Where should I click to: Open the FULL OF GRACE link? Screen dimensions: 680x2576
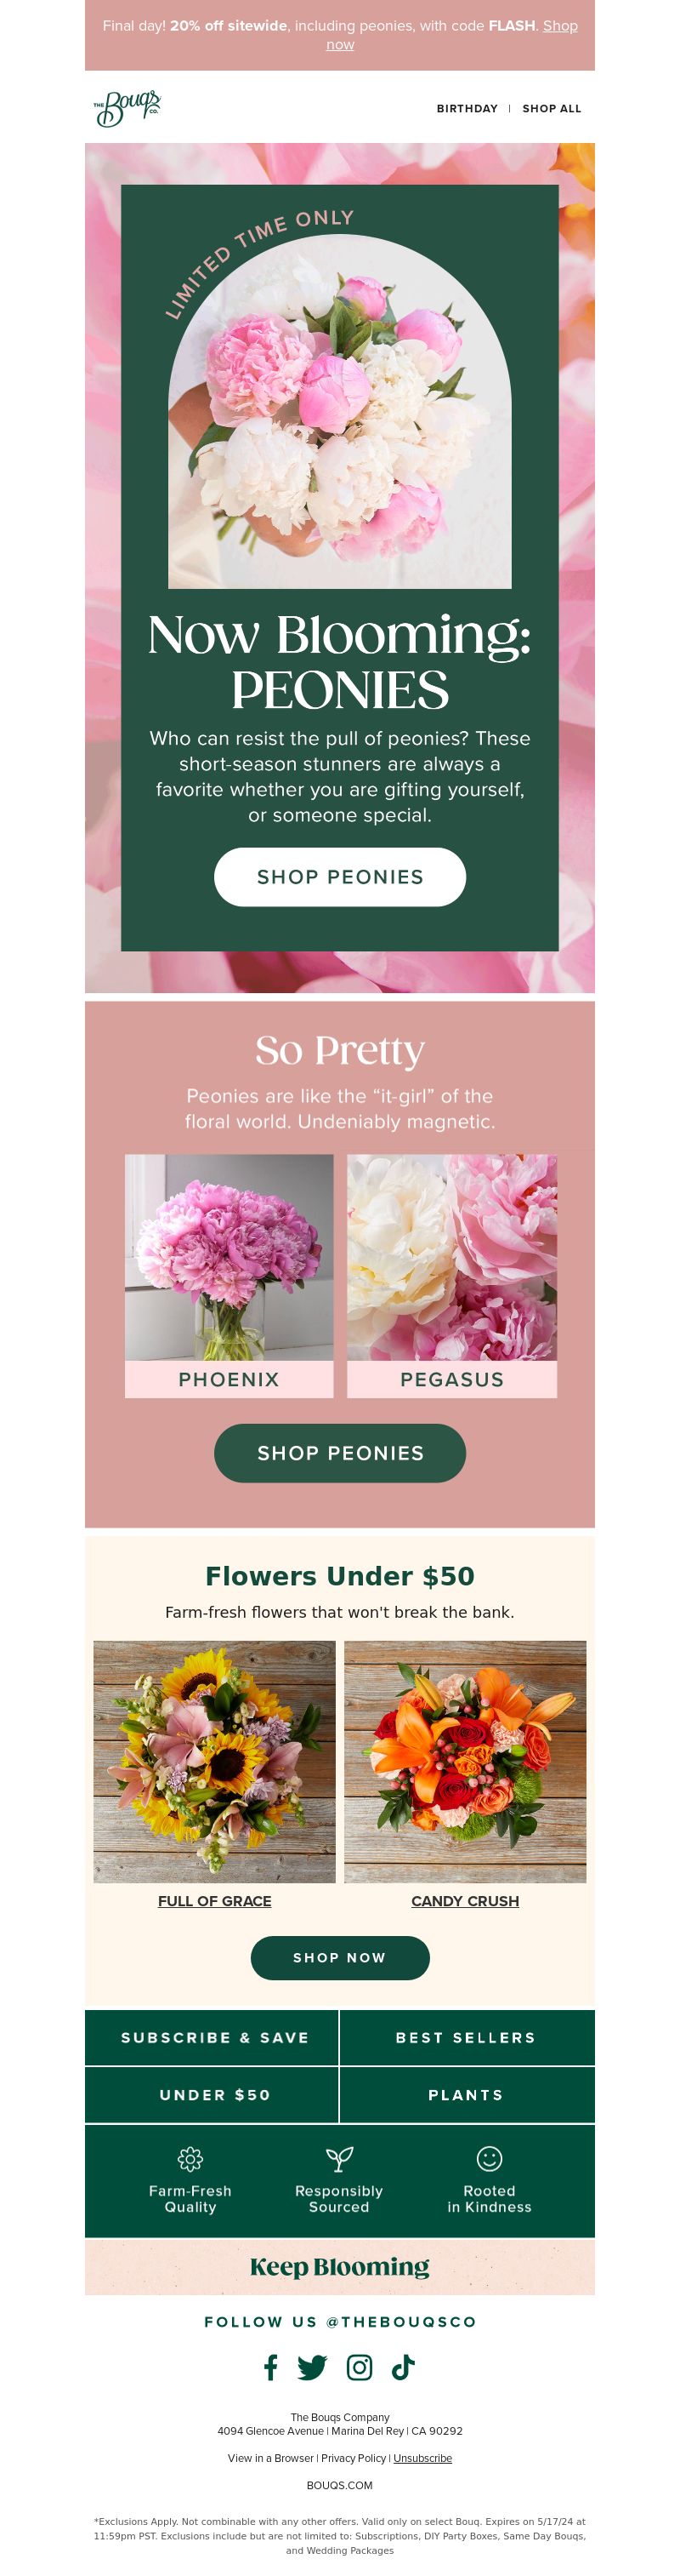(x=215, y=1901)
